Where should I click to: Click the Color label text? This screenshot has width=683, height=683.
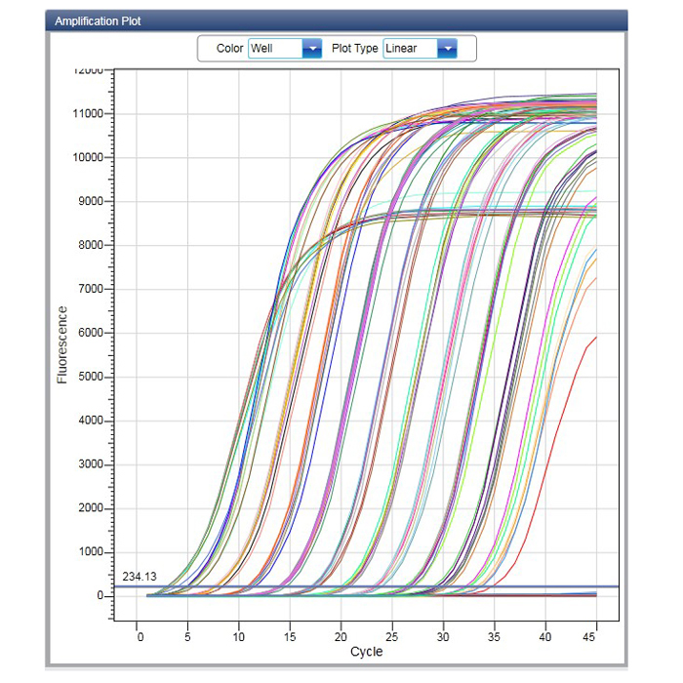(229, 48)
